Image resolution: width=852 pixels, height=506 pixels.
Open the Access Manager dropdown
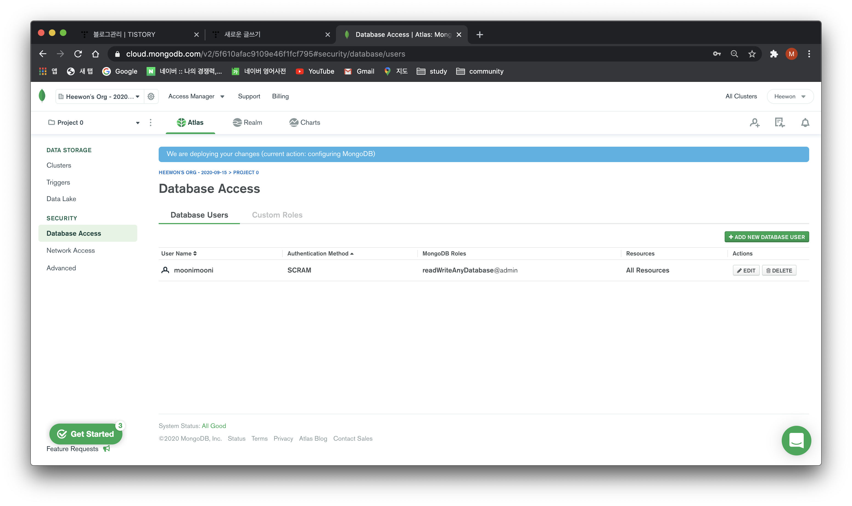click(196, 96)
